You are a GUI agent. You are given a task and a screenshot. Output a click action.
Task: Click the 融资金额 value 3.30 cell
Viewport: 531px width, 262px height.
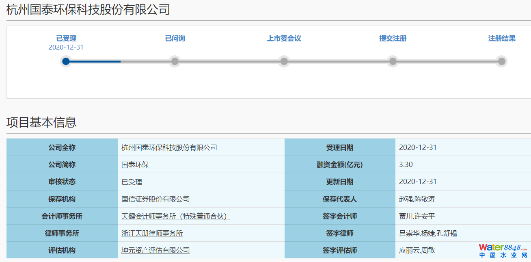point(406,165)
